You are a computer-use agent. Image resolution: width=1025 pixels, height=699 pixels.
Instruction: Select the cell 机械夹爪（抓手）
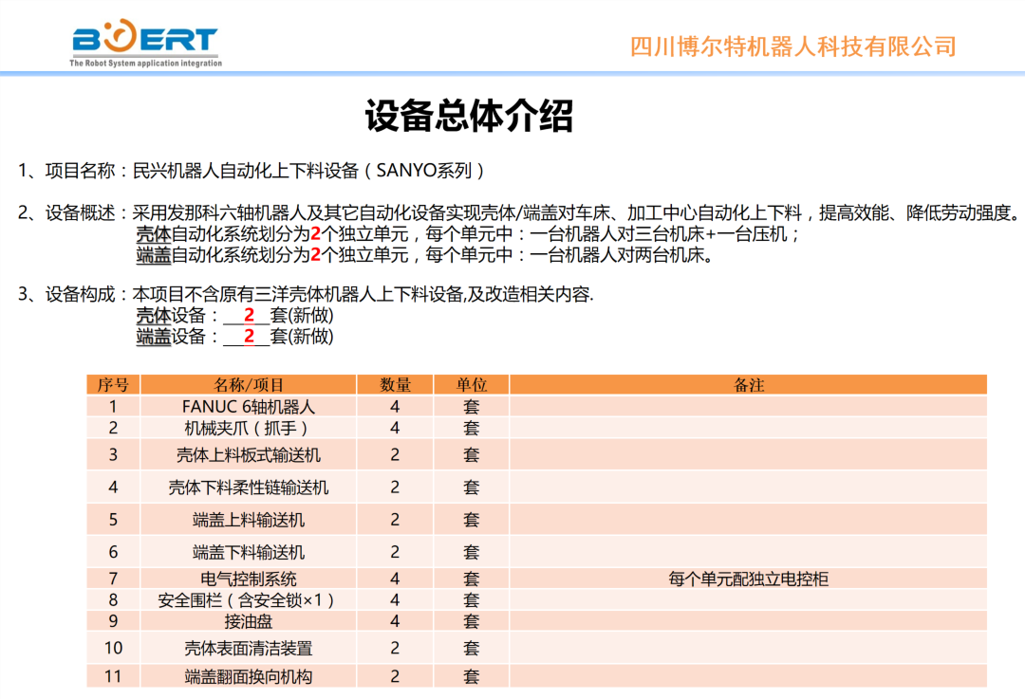coord(249,428)
